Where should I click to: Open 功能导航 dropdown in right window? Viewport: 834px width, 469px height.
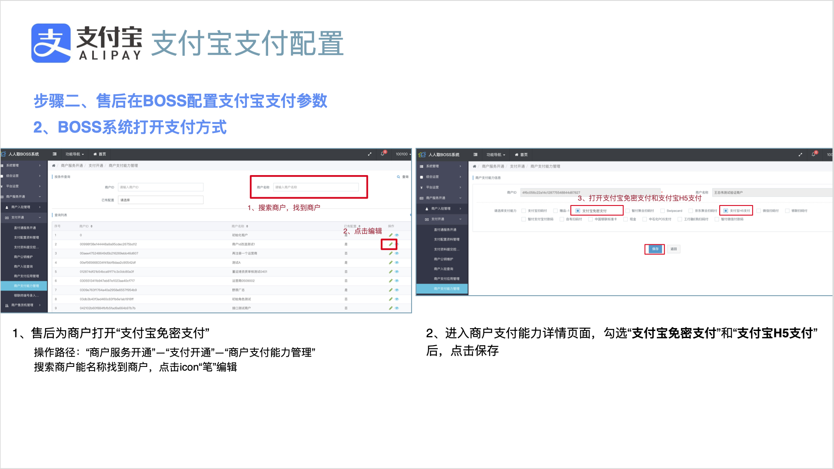pyautogui.click(x=496, y=155)
